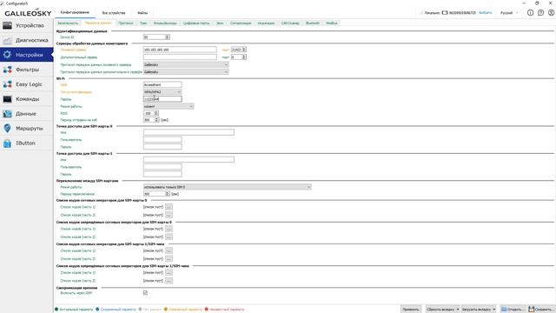The image size is (556, 313).
Task: Open the Wi-Fi authentication type dropdown
Action: pyautogui.click(x=162, y=92)
